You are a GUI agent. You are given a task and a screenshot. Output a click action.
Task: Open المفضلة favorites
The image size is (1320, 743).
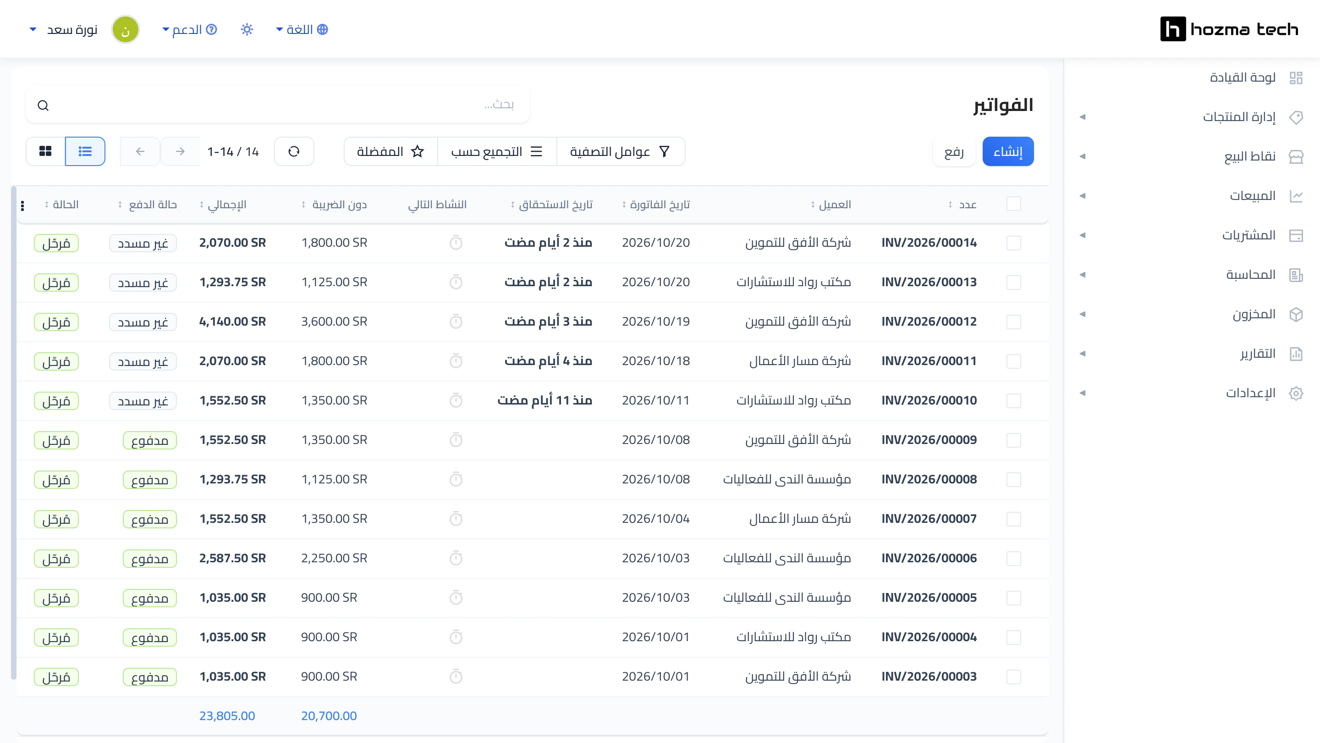coord(391,151)
